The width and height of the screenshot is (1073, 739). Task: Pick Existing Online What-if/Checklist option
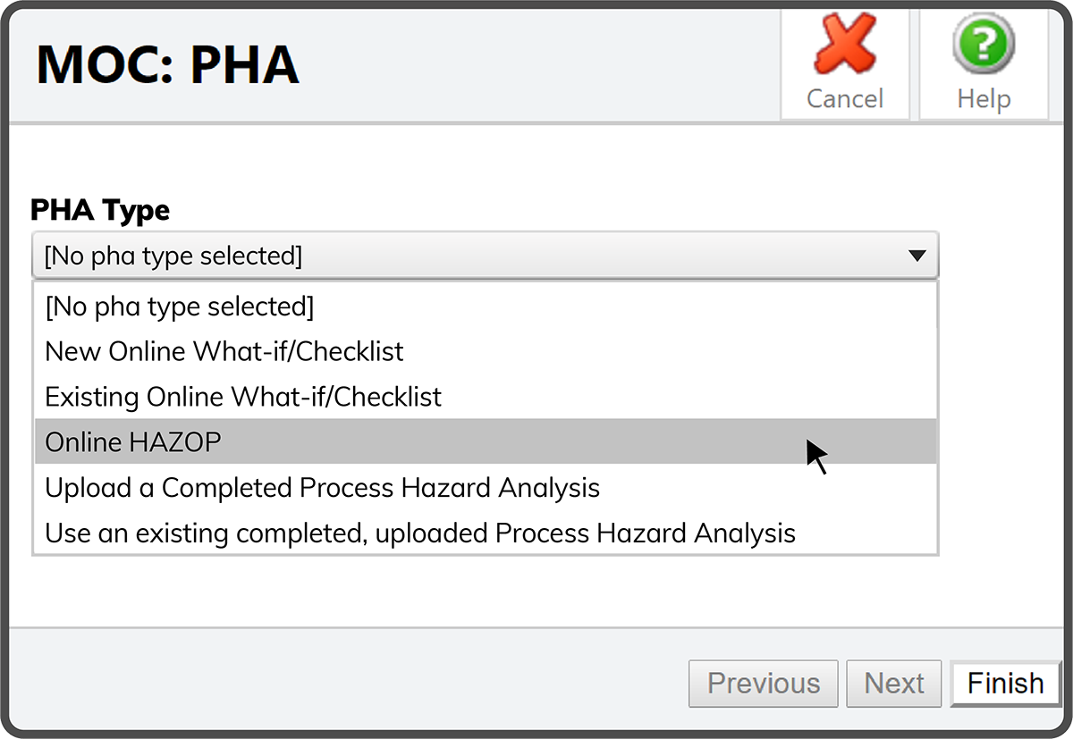(243, 397)
